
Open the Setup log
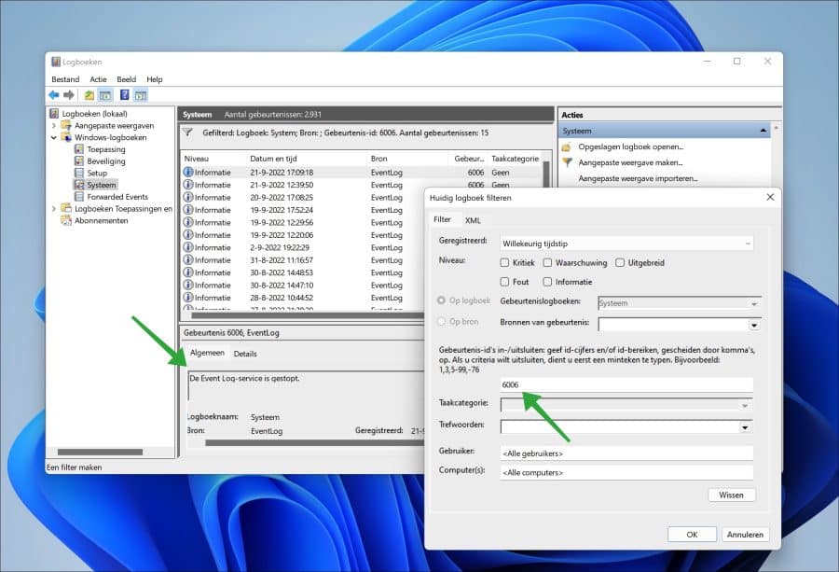tap(97, 173)
